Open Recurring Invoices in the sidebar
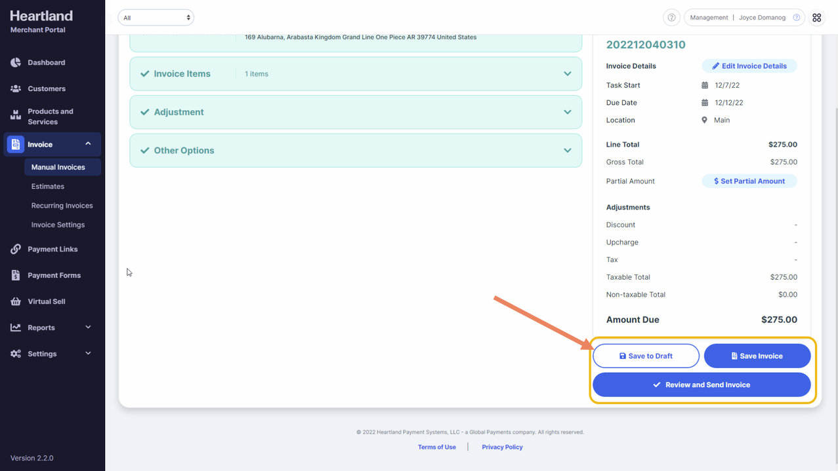Viewport: 838px width, 471px height. coord(62,206)
